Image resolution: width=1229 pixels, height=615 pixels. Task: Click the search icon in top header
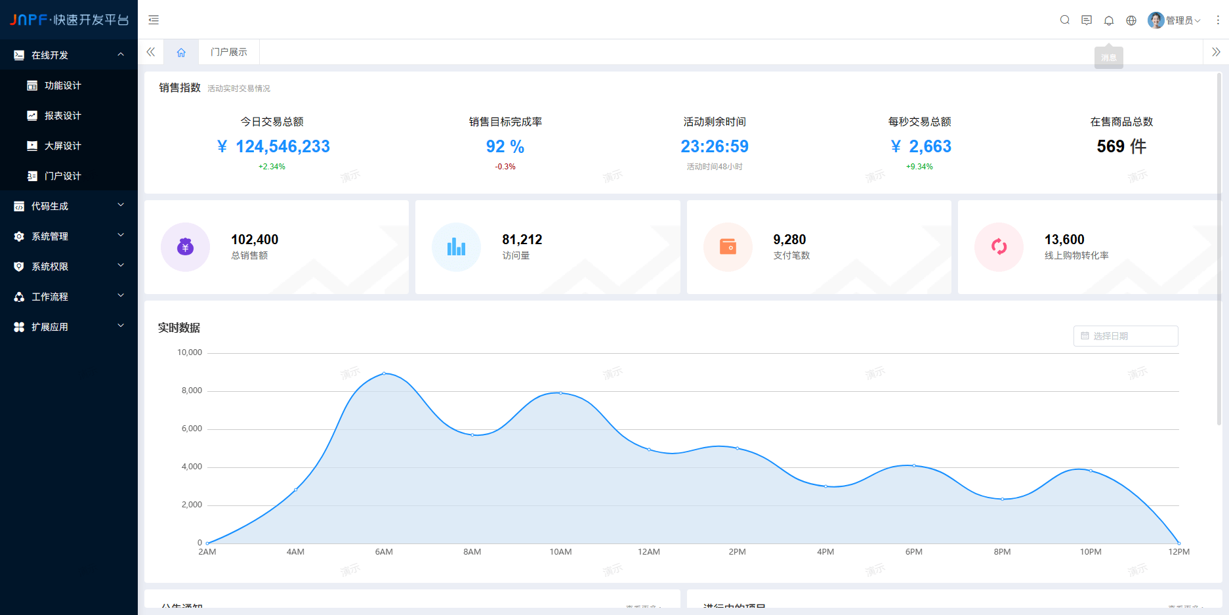tap(1064, 20)
